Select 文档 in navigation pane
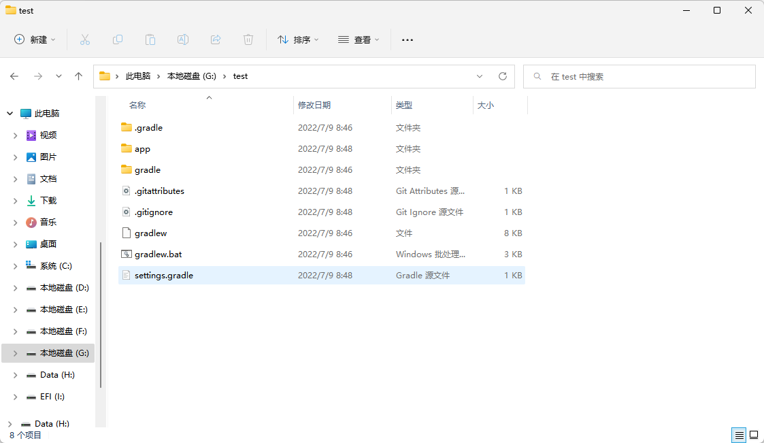This screenshot has height=443, width=764. pyautogui.click(x=48, y=178)
